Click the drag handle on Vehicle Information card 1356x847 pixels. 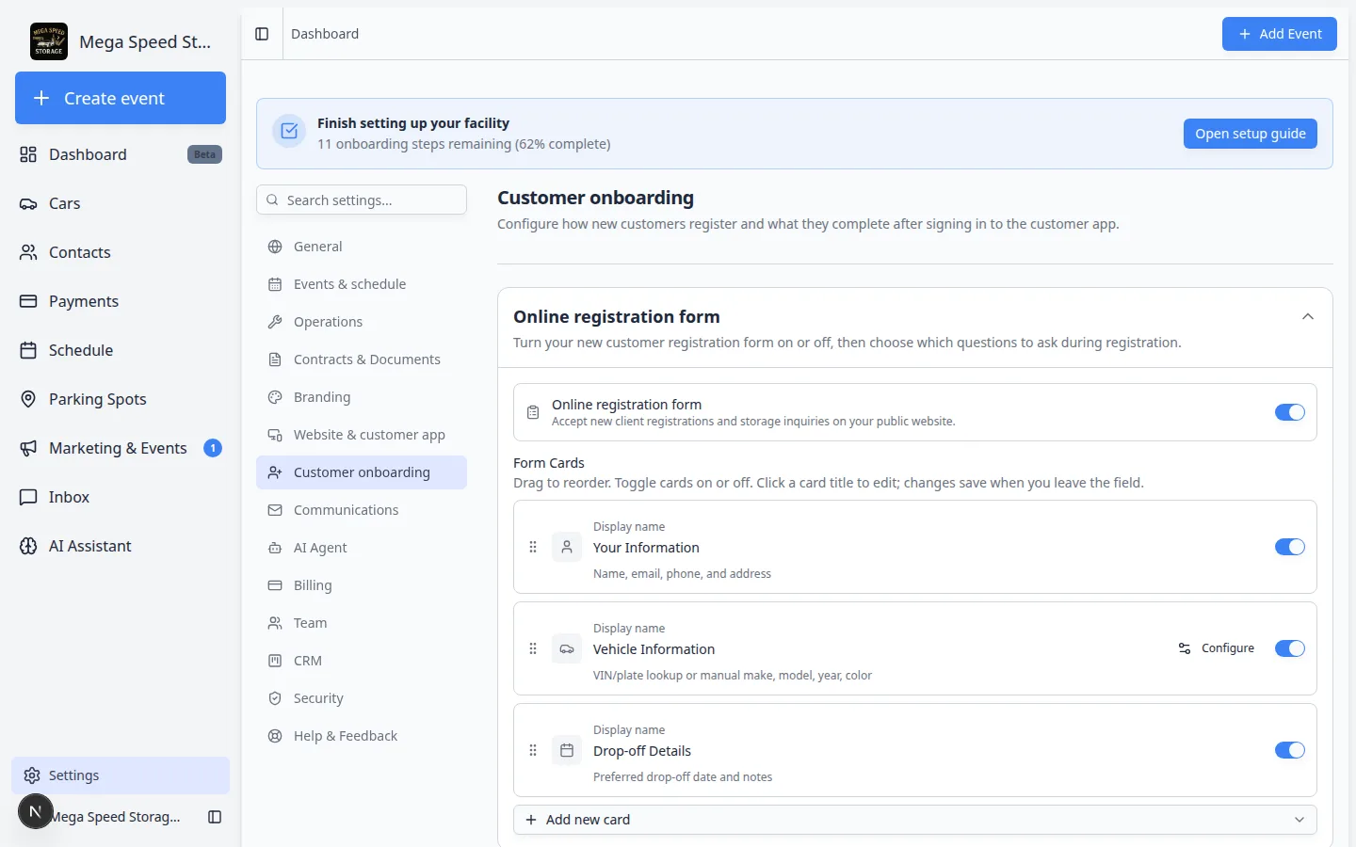pos(533,648)
